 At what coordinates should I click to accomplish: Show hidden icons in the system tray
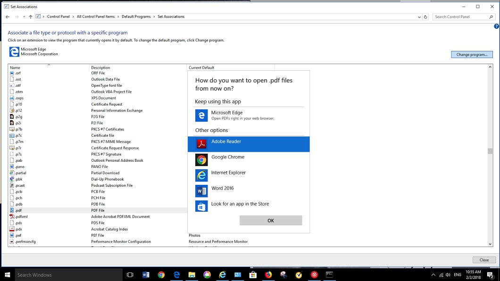click(433, 275)
